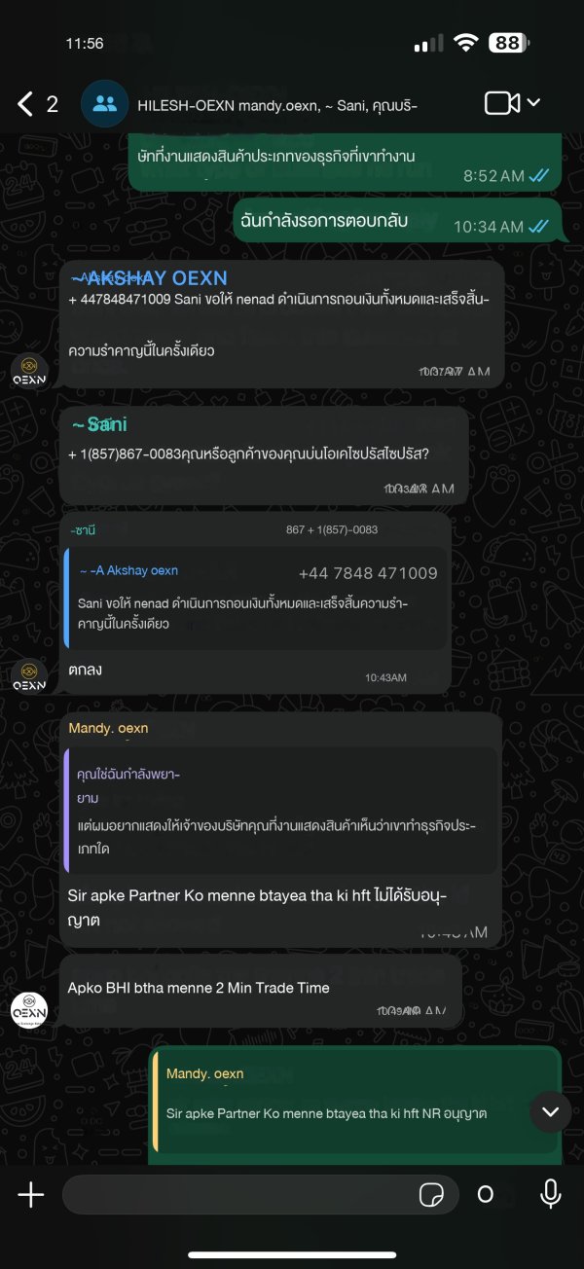The width and height of the screenshot is (584, 1269).
Task: Tap the back arrow to chats list
Action: tap(26, 103)
